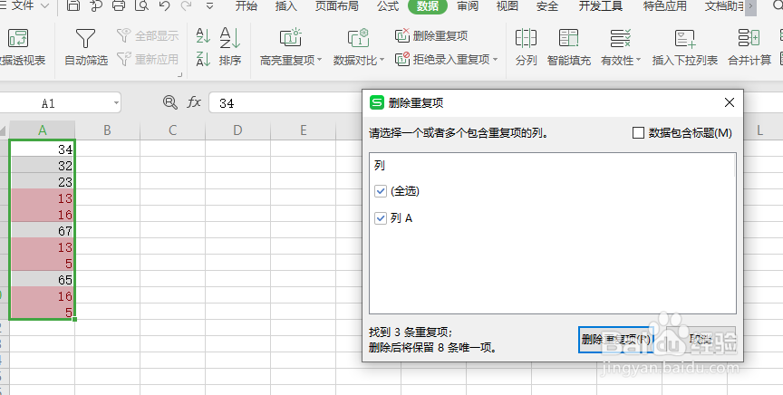Expand the 高亮重复项 dropdown arrow
Viewport: 783px width, 395px height.
320,61
